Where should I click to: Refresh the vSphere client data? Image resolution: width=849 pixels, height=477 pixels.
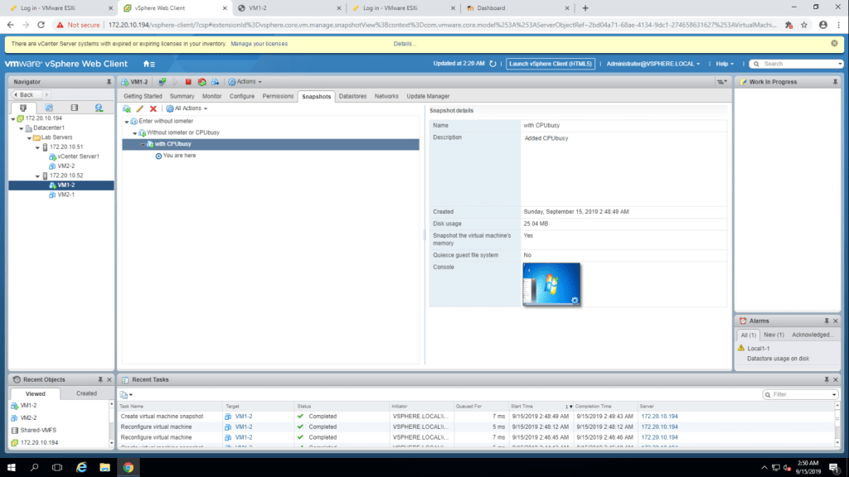point(492,64)
